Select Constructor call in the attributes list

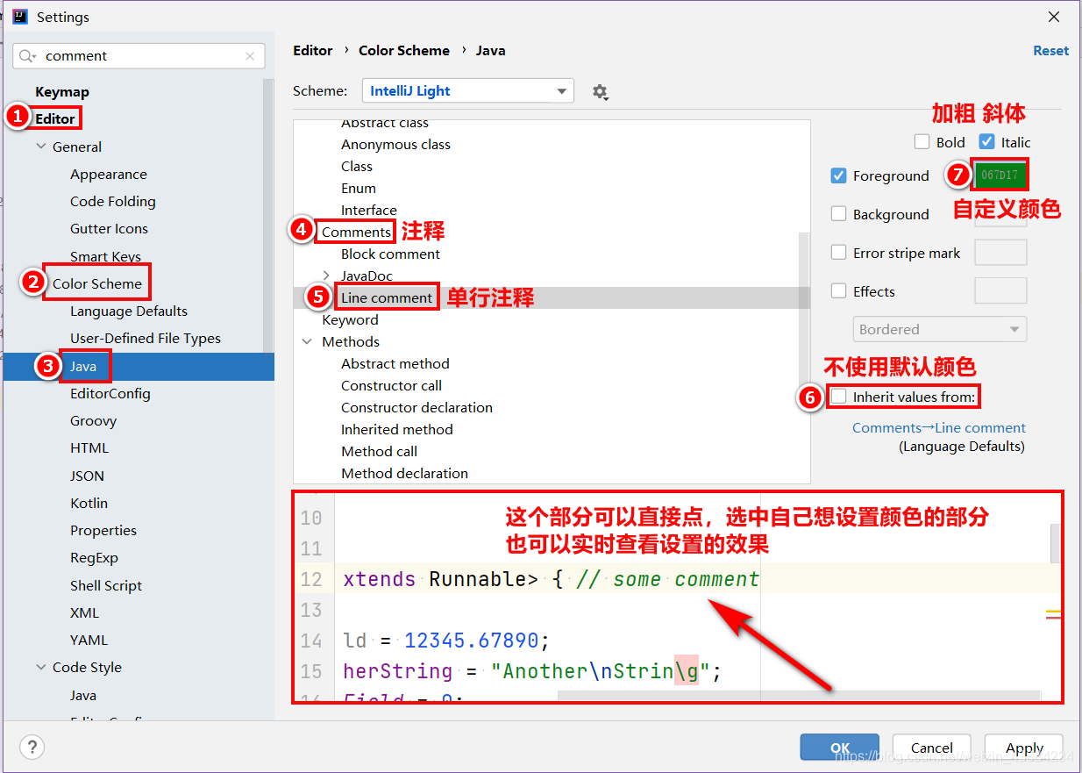pos(392,385)
